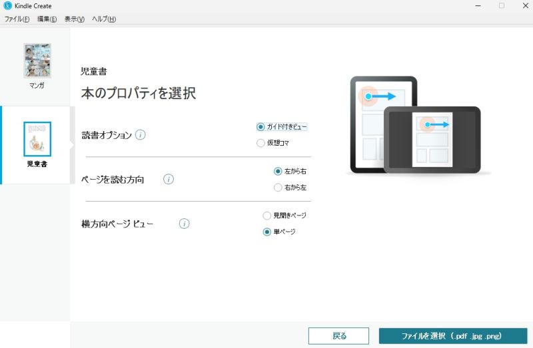Choose 左から右 reading direction
Screen dimensions: 533x348
pyautogui.click(x=290, y=171)
